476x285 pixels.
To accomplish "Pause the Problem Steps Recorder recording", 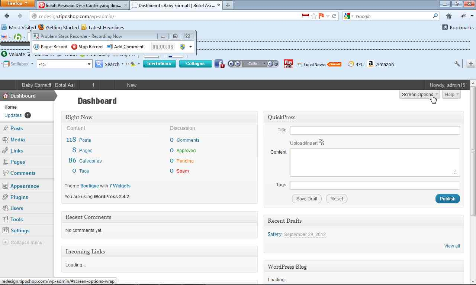I will [51, 47].
